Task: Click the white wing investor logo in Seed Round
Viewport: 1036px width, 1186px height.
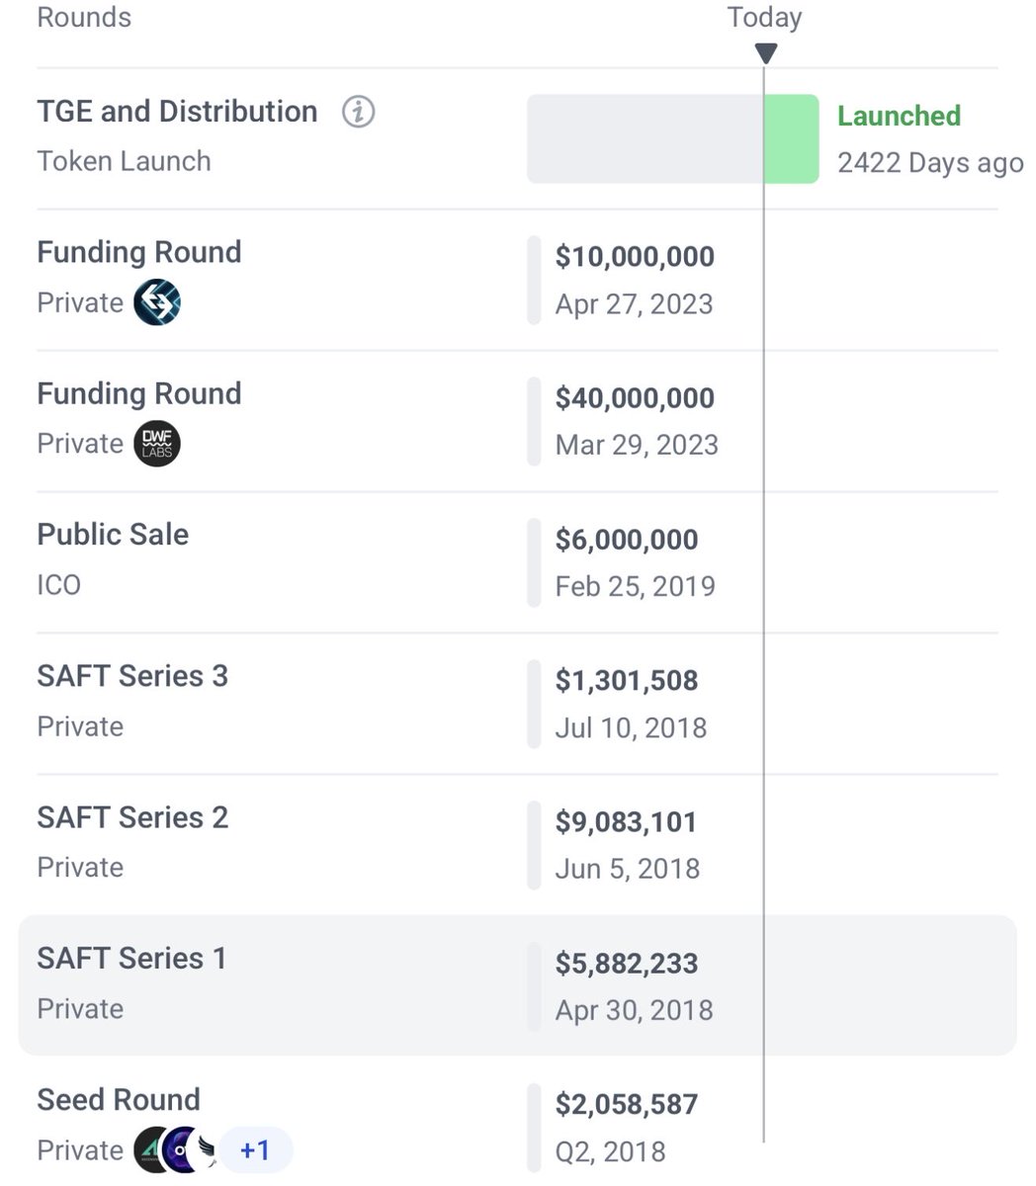Action: [x=207, y=1150]
